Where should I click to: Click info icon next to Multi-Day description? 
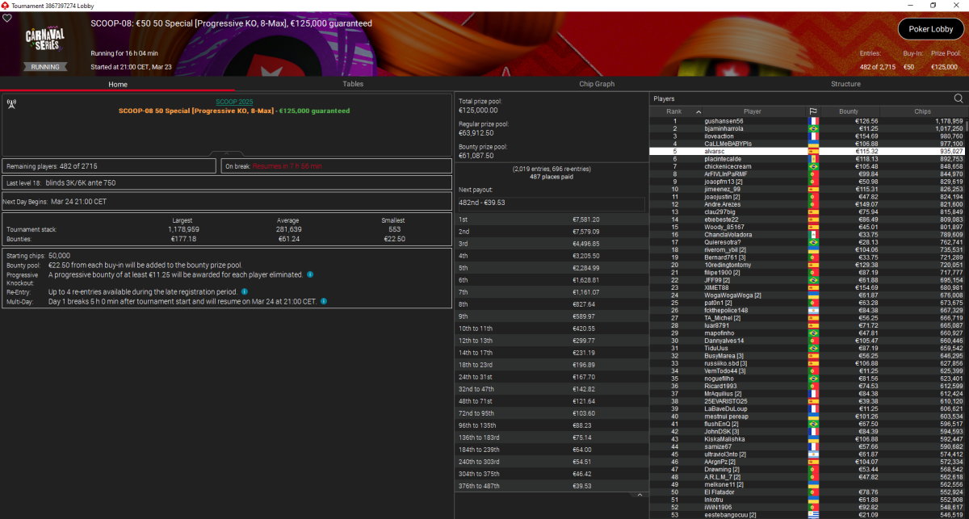324,301
